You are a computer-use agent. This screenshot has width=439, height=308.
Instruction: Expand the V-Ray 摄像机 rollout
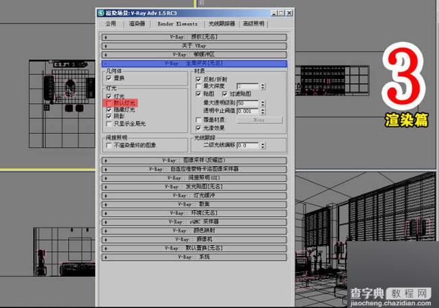point(194,240)
